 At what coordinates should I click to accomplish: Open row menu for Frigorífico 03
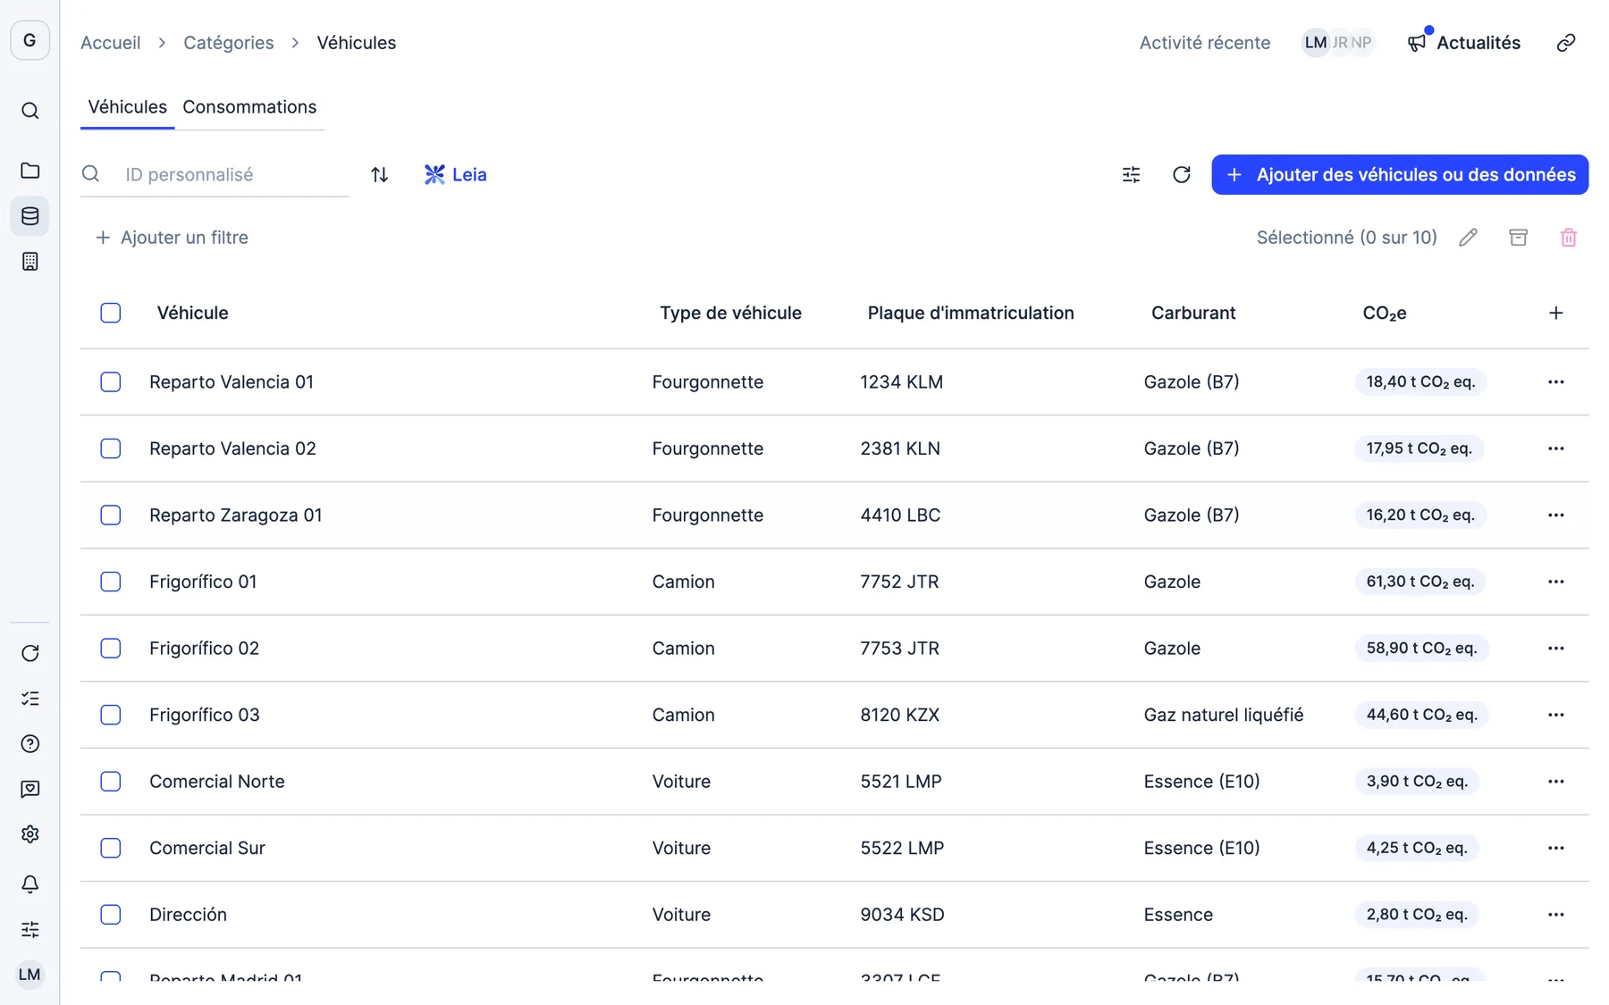(x=1555, y=715)
